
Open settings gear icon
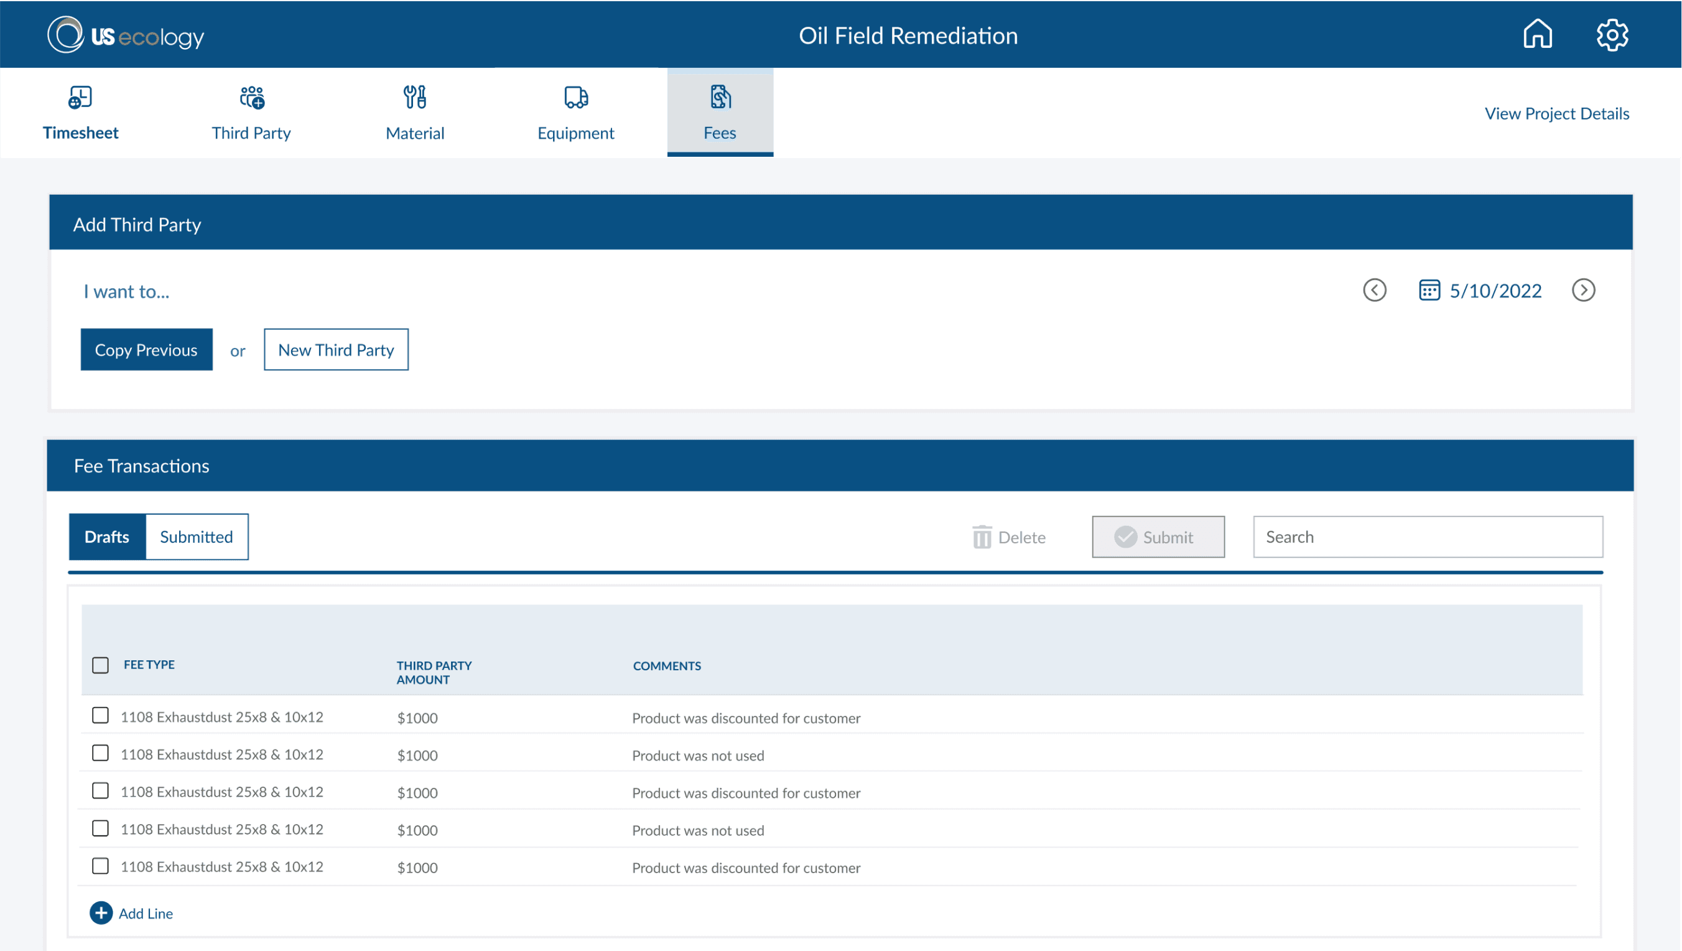click(x=1612, y=35)
